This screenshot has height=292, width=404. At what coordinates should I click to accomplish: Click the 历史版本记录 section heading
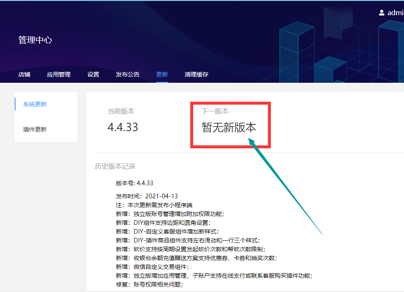coord(115,166)
